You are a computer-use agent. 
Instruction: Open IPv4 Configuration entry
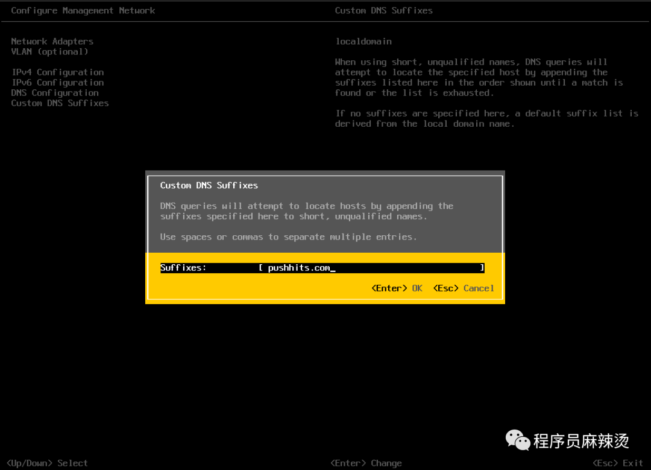(58, 72)
